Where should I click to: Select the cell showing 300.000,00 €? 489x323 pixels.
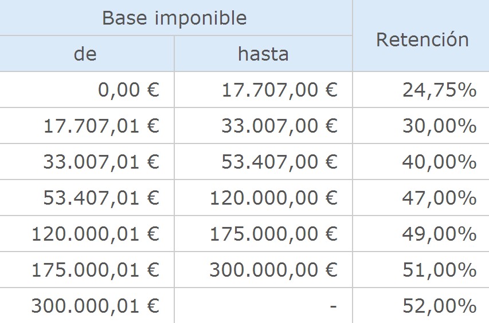tap(273, 270)
